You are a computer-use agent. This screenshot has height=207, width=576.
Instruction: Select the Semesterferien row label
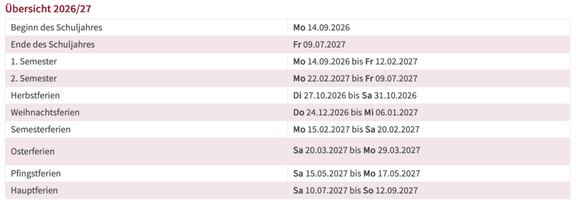click(40, 130)
